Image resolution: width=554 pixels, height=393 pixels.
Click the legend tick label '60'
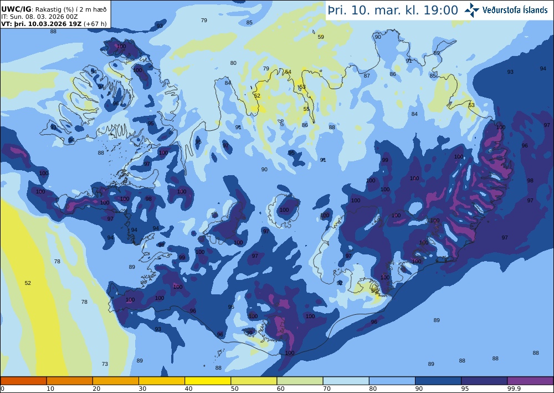click(281, 389)
